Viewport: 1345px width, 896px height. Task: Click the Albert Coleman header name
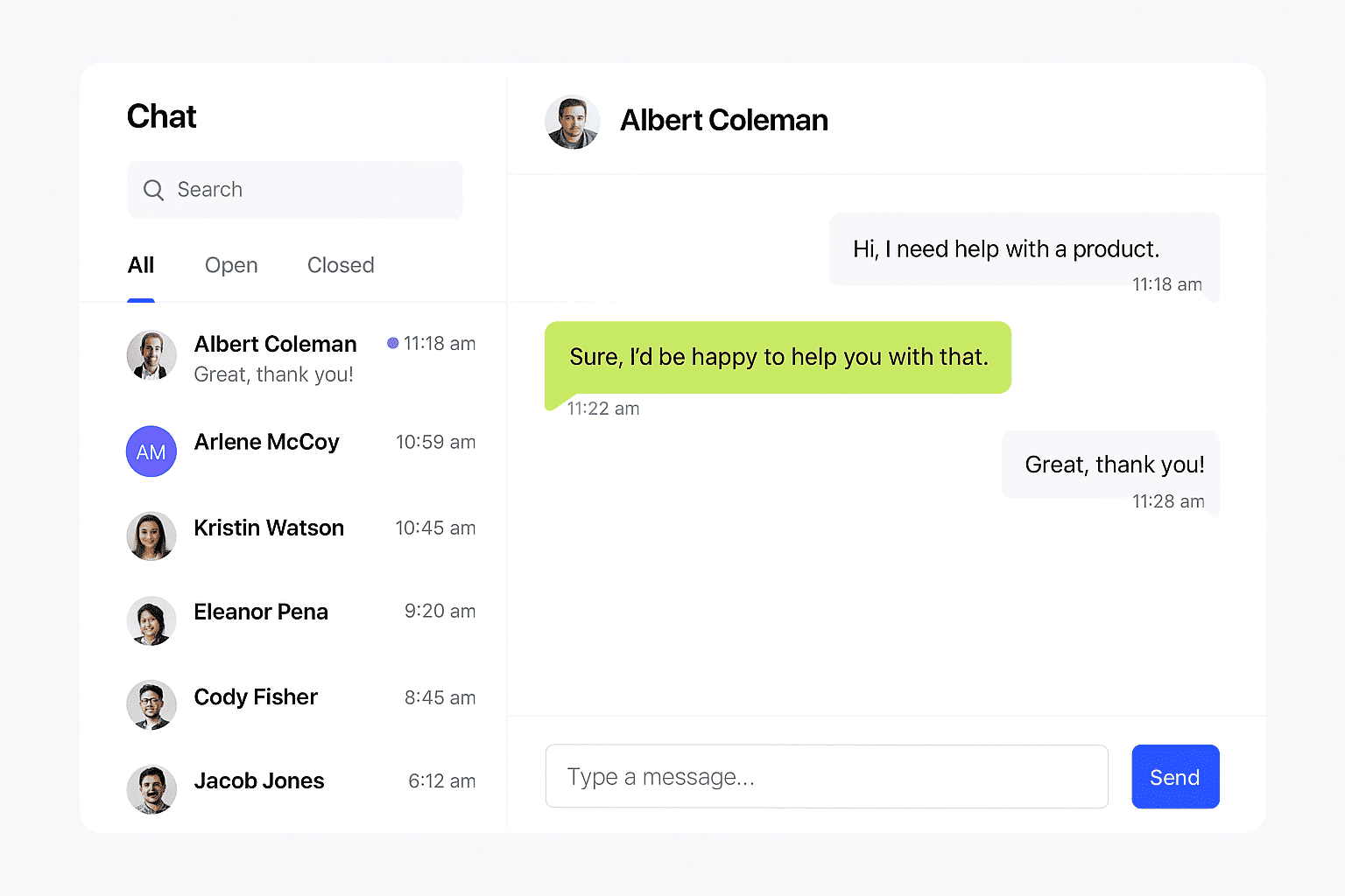click(724, 121)
